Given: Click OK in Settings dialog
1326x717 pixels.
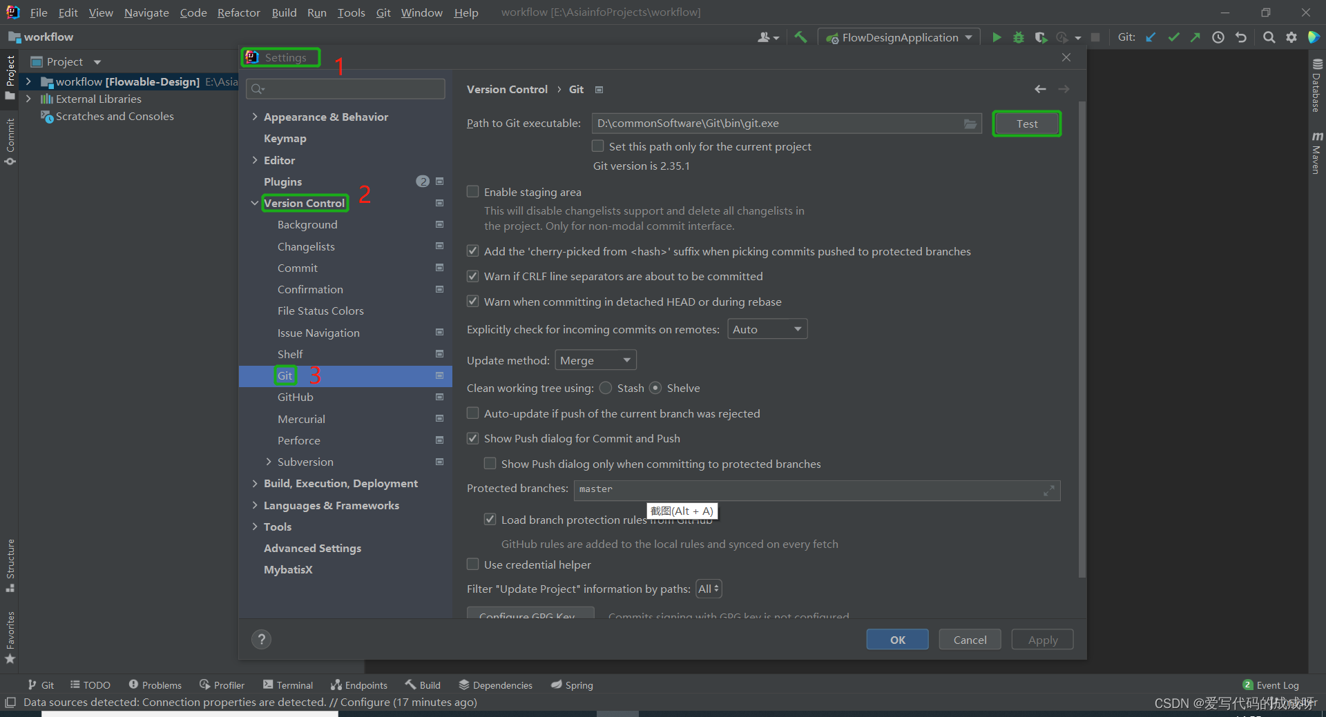Looking at the screenshot, I should pyautogui.click(x=897, y=639).
